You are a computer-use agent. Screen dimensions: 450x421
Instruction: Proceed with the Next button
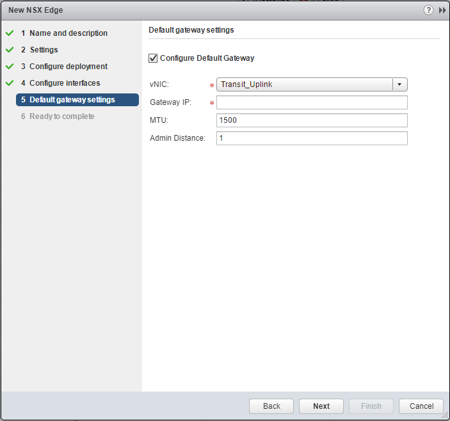pos(321,406)
